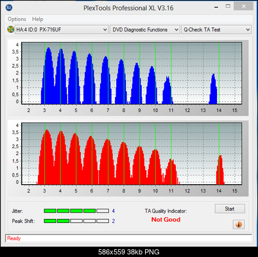258x257 pixels.
Task: Close the PlexTools Professional XL window
Action: pos(244,6)
